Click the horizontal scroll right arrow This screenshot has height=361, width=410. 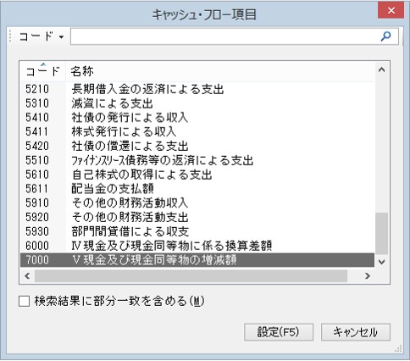pyautogui.click(x=368, y=275)
